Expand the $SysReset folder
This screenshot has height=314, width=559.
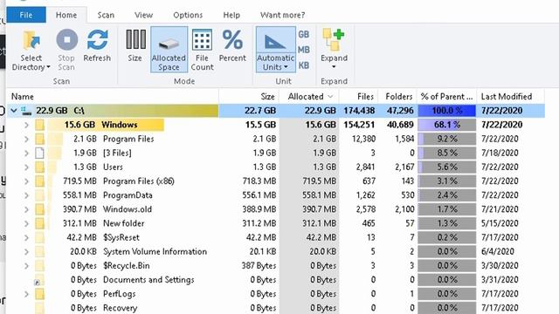(26, 237)
